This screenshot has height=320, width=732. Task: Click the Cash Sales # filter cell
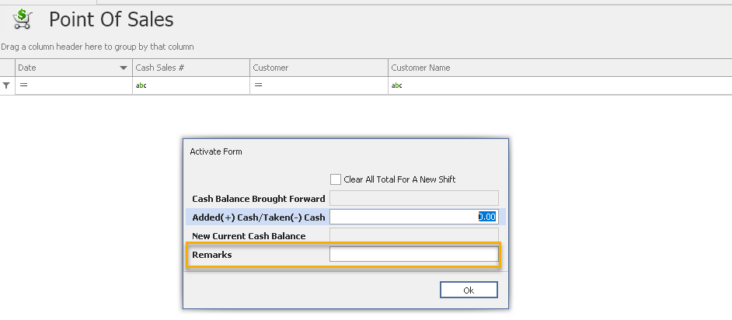pos(191,85)
